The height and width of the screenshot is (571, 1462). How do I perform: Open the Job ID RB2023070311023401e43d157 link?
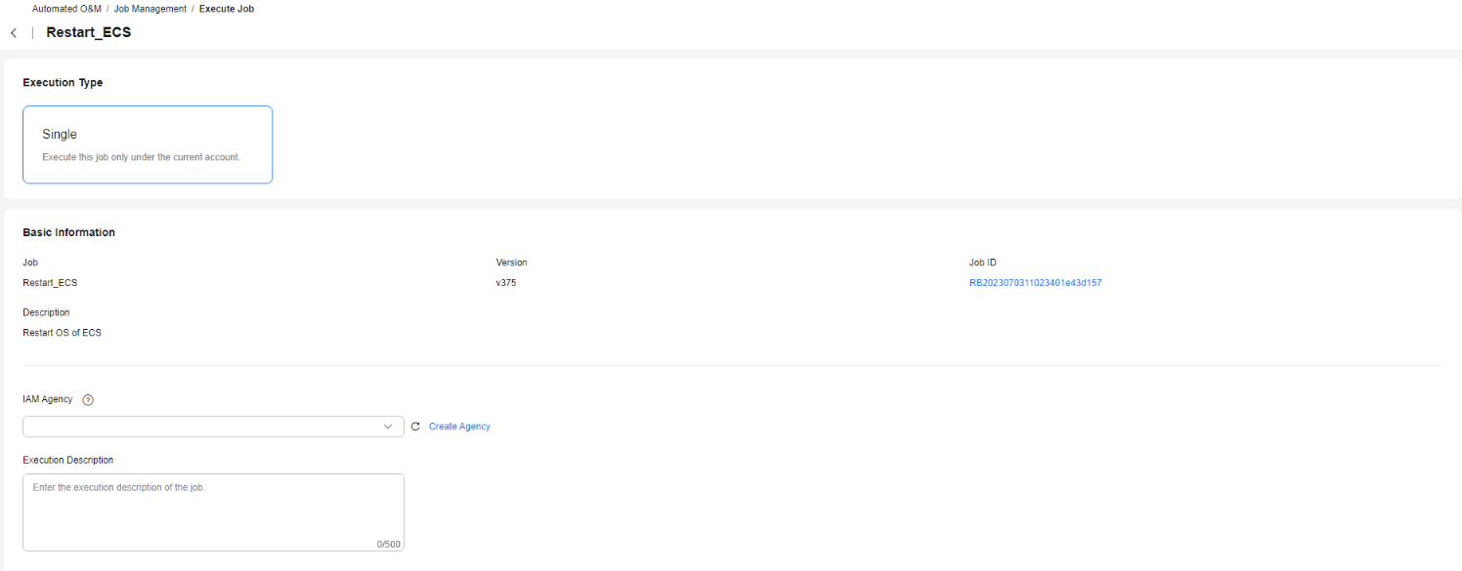pyautogui.click(x=1036, y=283)
